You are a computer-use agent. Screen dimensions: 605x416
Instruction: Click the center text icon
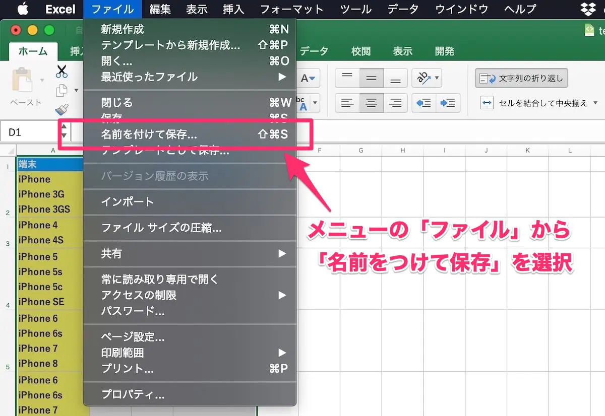[x=372, y=103]
